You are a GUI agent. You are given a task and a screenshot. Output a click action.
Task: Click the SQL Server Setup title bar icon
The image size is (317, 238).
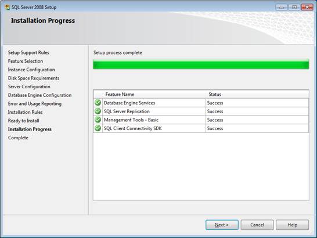tap(8, 8)
